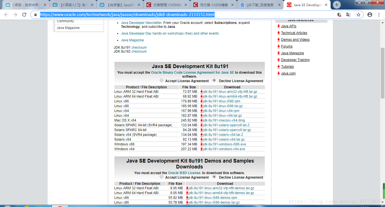Switch to the jdk下载 百度搜索 tab
The height and width of the screenshot is (207, 385).
point(261,5)
